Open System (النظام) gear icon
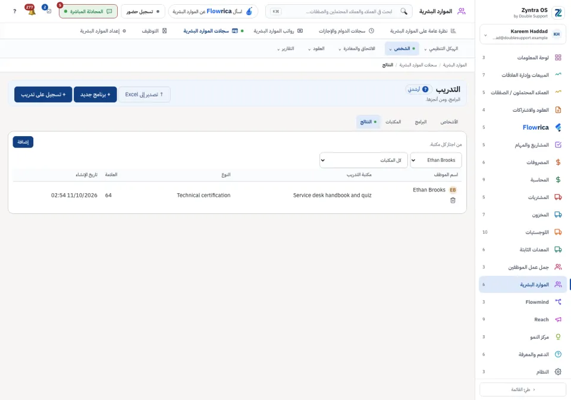 pos(558,372)
